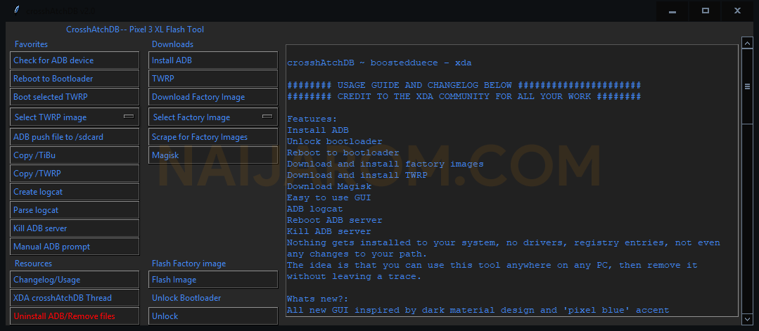Click the TWRP download button
The width and height of the screenshot is (759, 331).
(x=213, y=79)
